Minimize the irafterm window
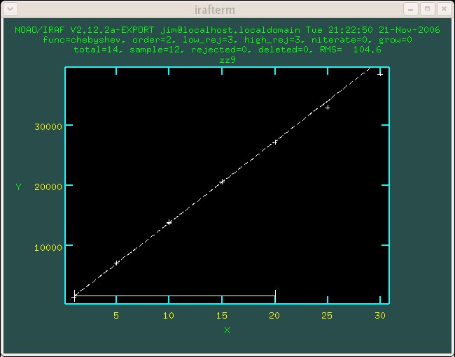 [x=412, y=9]
